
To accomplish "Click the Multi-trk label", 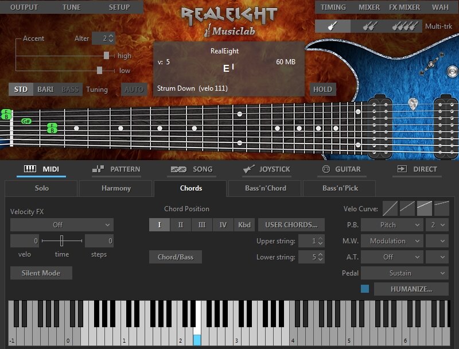I will pos(438,26).
